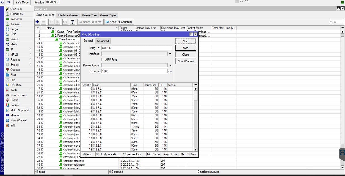
Task: Click the Find search box
Action: pos(336,22)
